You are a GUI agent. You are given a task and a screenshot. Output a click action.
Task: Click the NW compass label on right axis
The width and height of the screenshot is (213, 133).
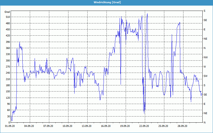[206, 57]
